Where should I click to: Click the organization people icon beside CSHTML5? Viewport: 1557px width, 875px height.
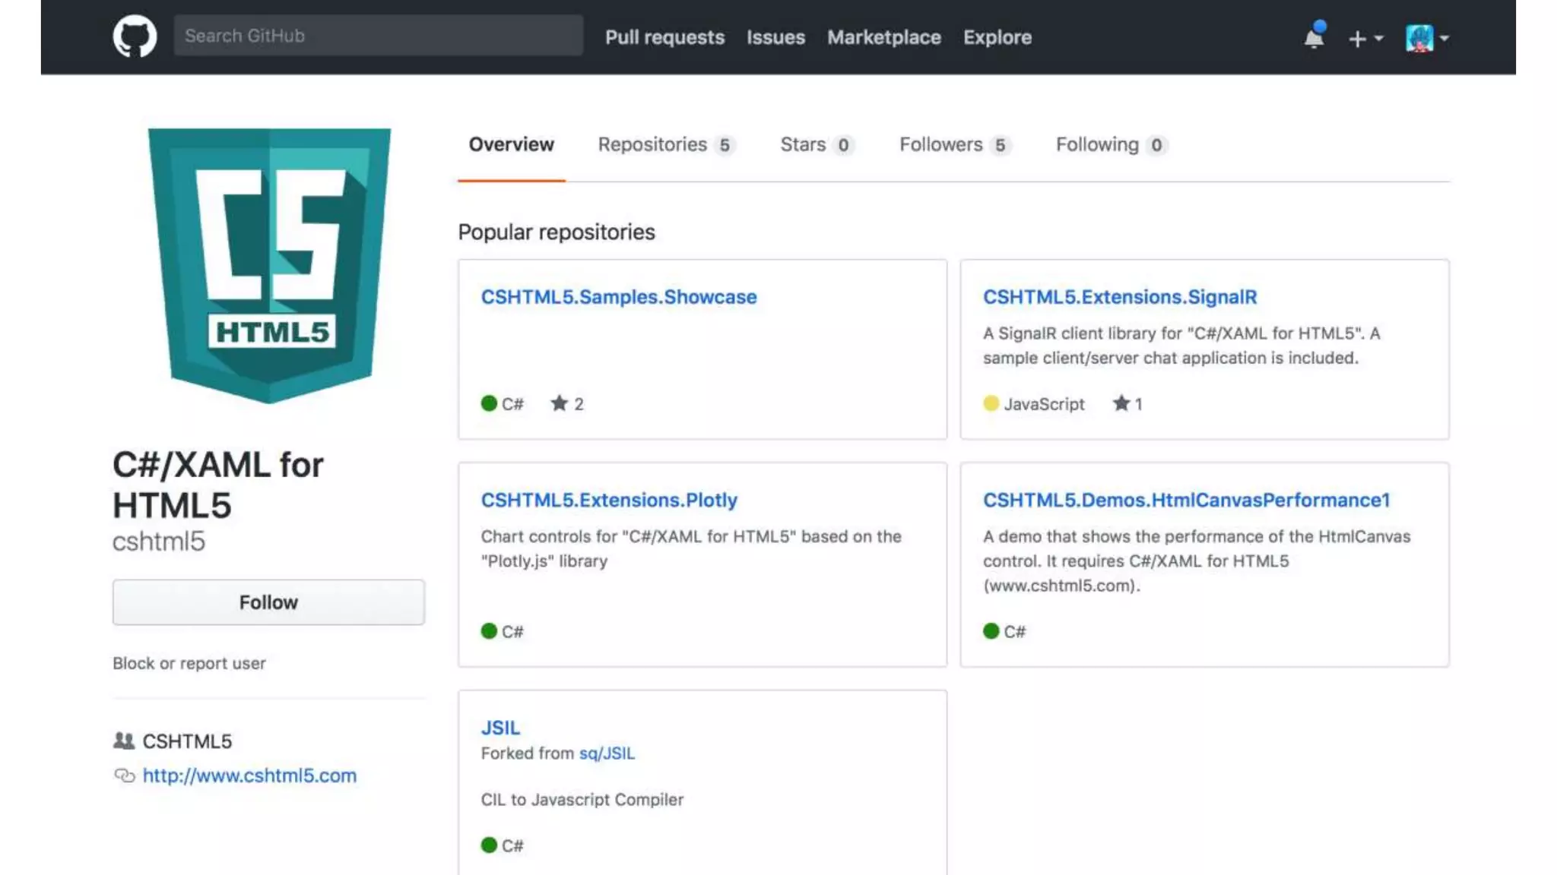(x=124, y=741)
